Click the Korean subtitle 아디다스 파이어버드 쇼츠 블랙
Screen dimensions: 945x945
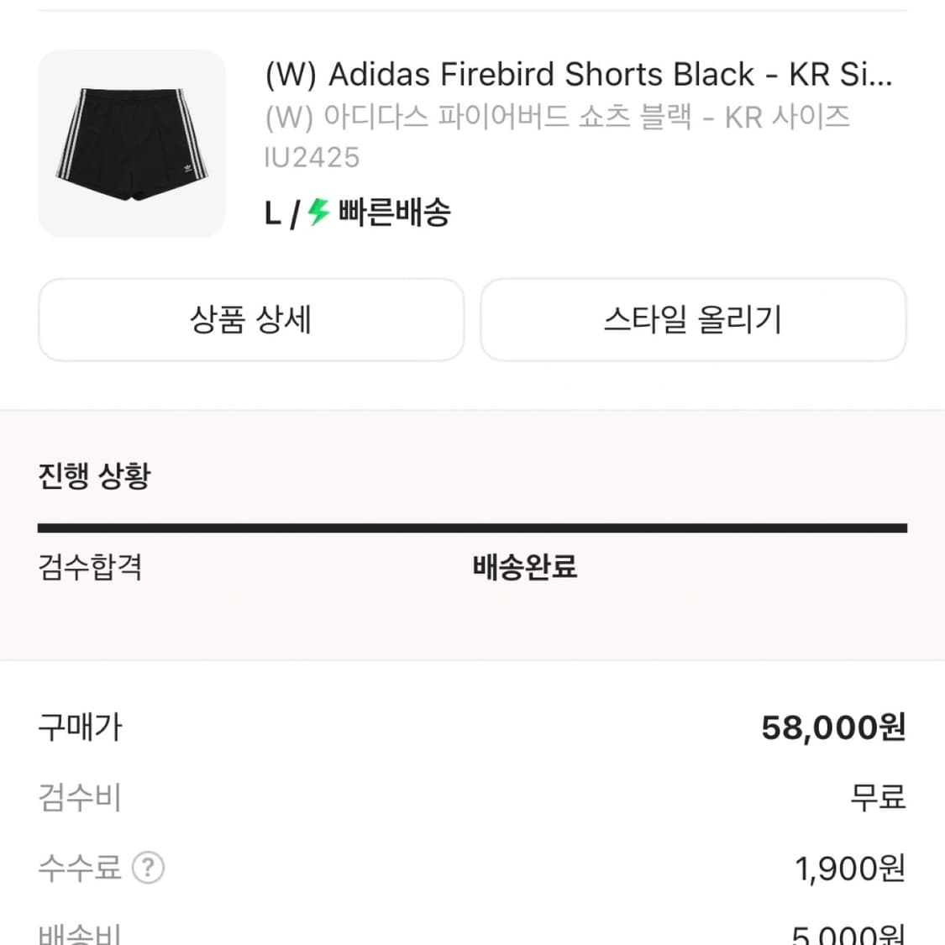(557, 117)
